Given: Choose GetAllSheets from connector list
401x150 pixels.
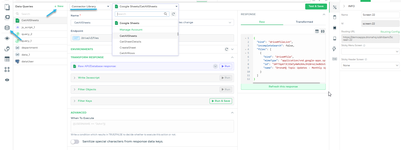Looking at the screenshot, I should [x=145, y=36].
